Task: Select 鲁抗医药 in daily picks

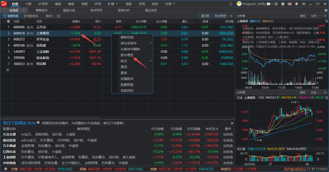Action: point(9,140)
